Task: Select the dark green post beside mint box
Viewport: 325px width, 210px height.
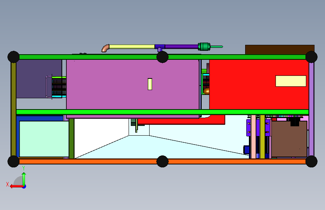Action: tap(72, 139)
